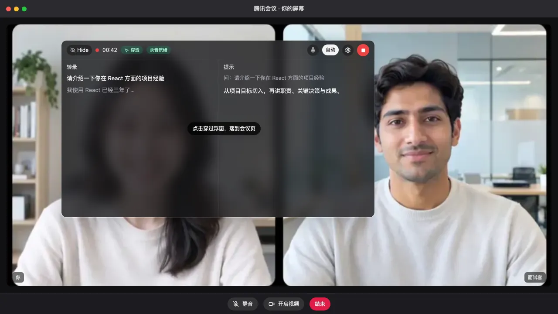Click the 你 label on your video
Image resolution: width=558 pixels, height=314 pixels.
(18, 277)
